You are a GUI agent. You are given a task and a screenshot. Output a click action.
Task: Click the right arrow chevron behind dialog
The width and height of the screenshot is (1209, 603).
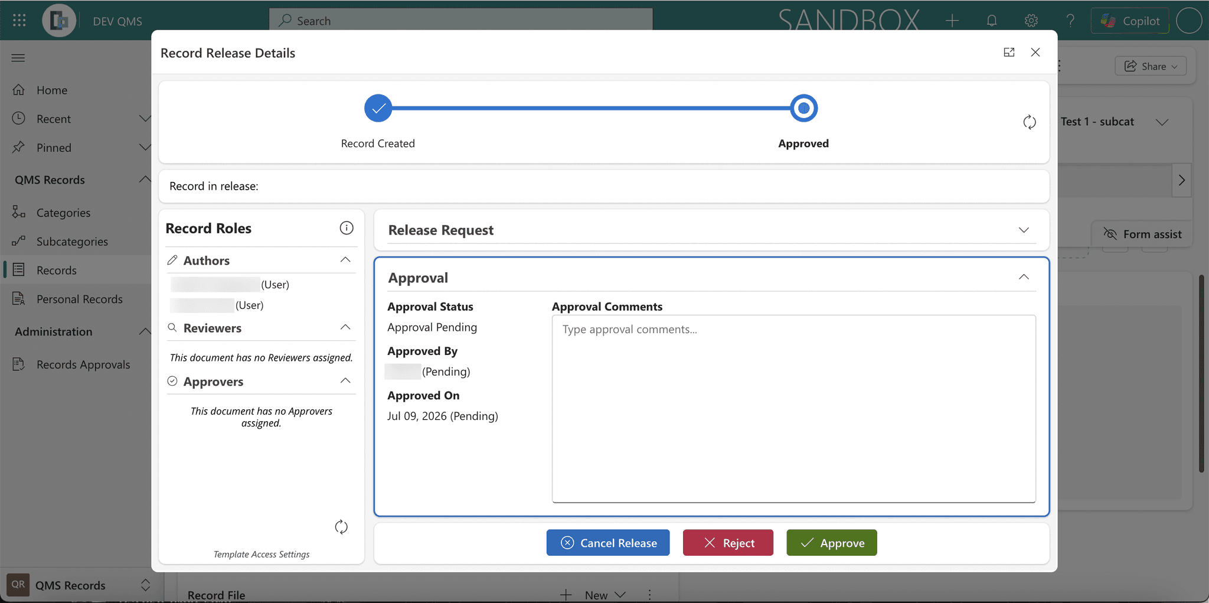[x=1181, y=180]
